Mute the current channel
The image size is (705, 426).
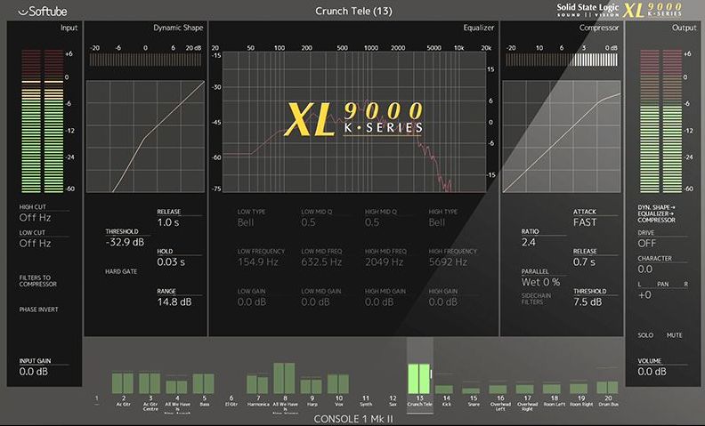point(674,335)
